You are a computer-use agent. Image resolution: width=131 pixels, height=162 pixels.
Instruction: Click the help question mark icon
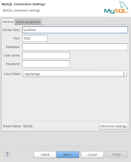(7, 154)
